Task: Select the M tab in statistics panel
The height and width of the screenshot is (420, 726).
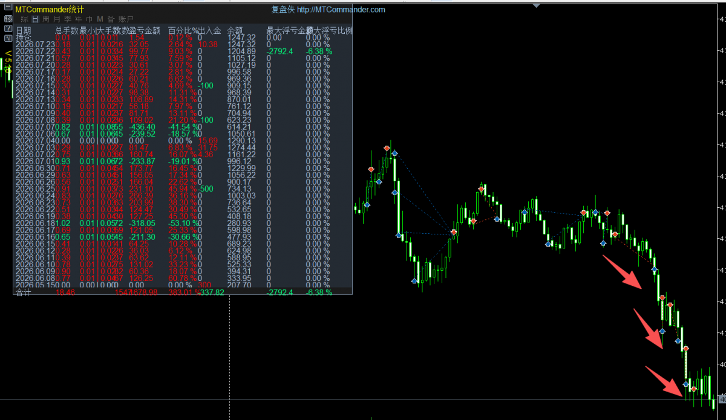Action: 100,19
